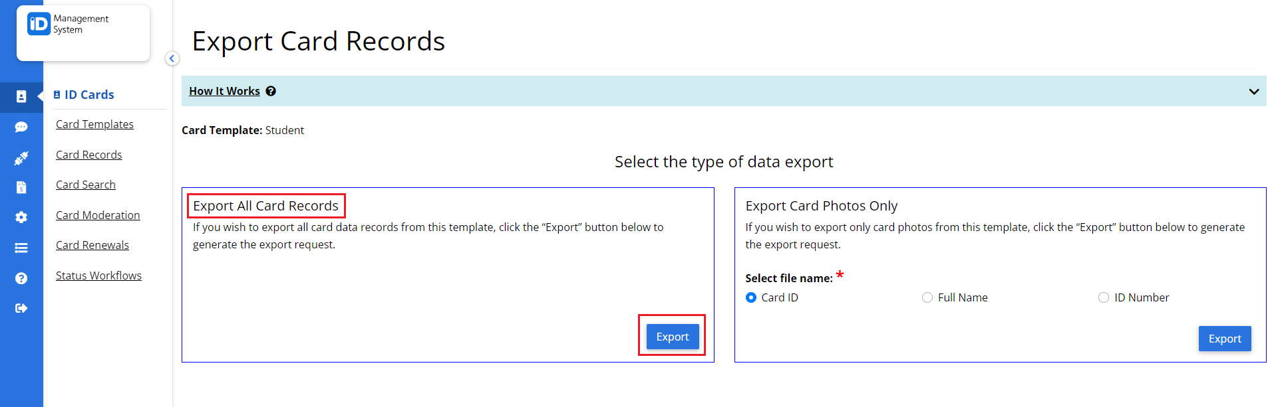The height and width of the screenshot is (407, 1274).
Task: Open the messages chat icon
Action: [21, 127]
